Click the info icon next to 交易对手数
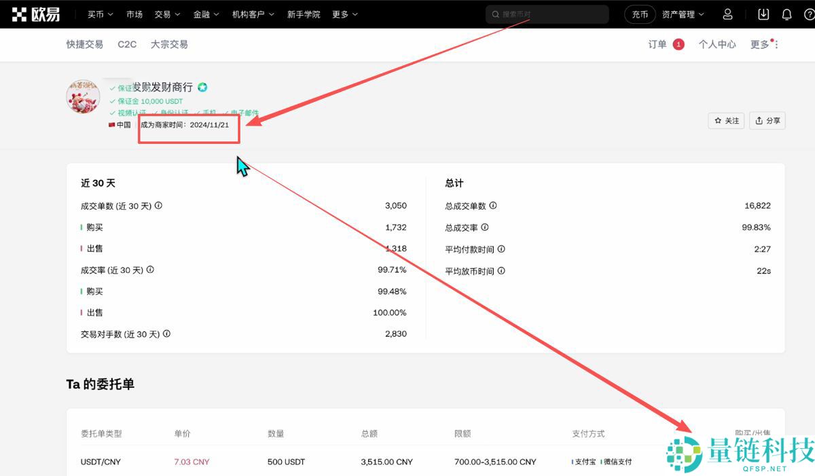The width and height of the screenshot is (815, 476). pos(166,333)
